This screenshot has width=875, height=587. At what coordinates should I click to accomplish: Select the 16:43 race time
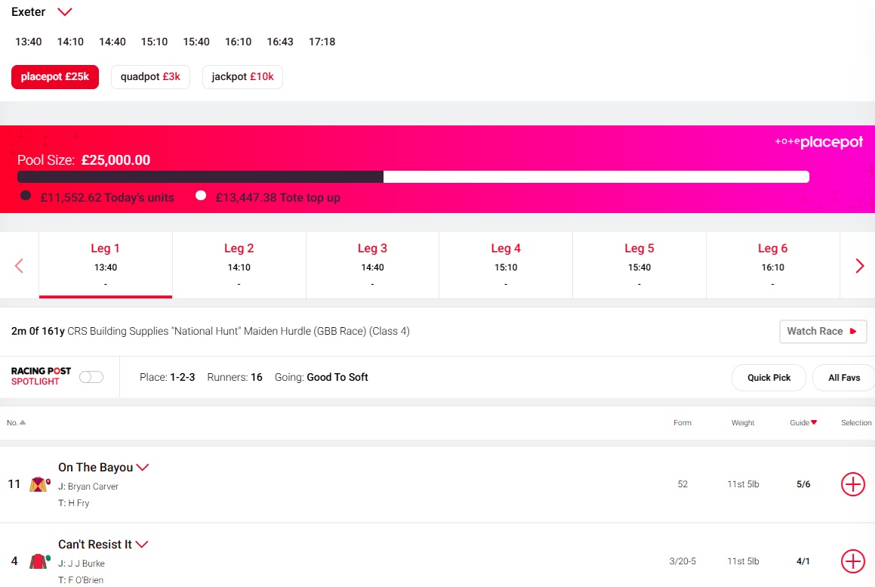(x=280, y=42)
